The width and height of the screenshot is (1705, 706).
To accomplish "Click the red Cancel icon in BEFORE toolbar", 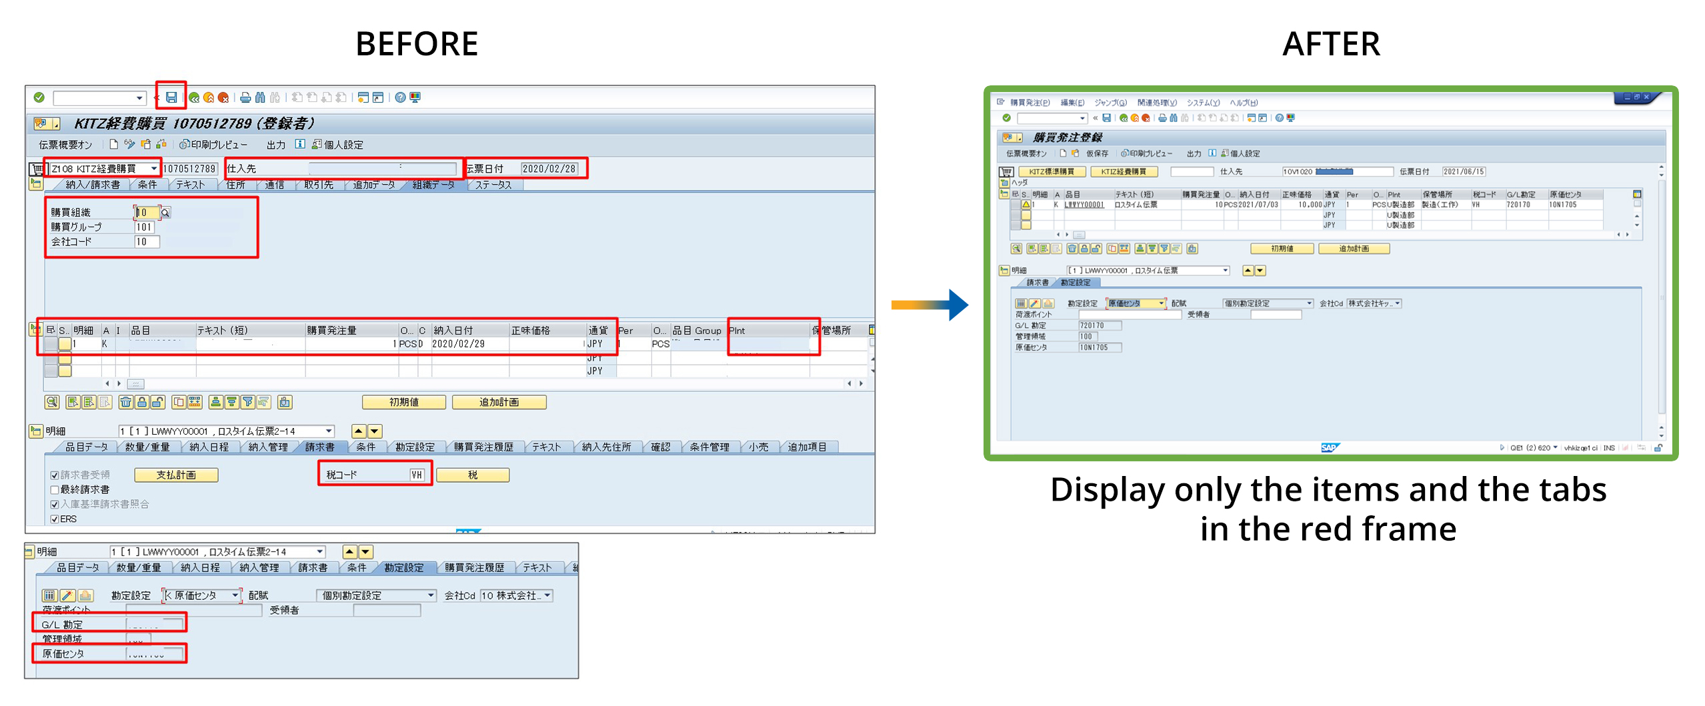I will pos(223,98).
